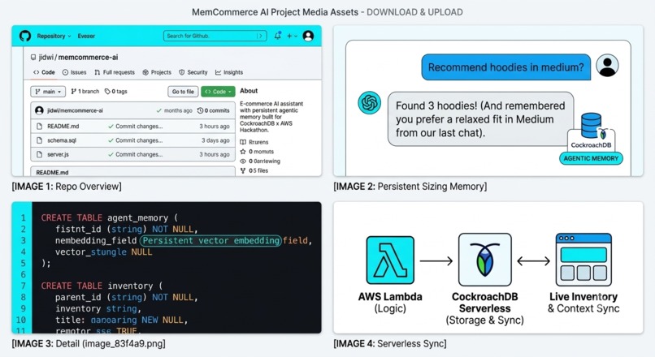This screenshot has width=655, height=357.
Task: Click the Go to file button
Action: (x=183, y=92)
